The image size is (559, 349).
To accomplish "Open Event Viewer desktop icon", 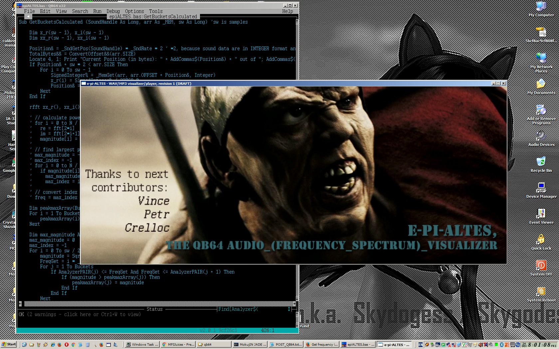I will point(541,216).
